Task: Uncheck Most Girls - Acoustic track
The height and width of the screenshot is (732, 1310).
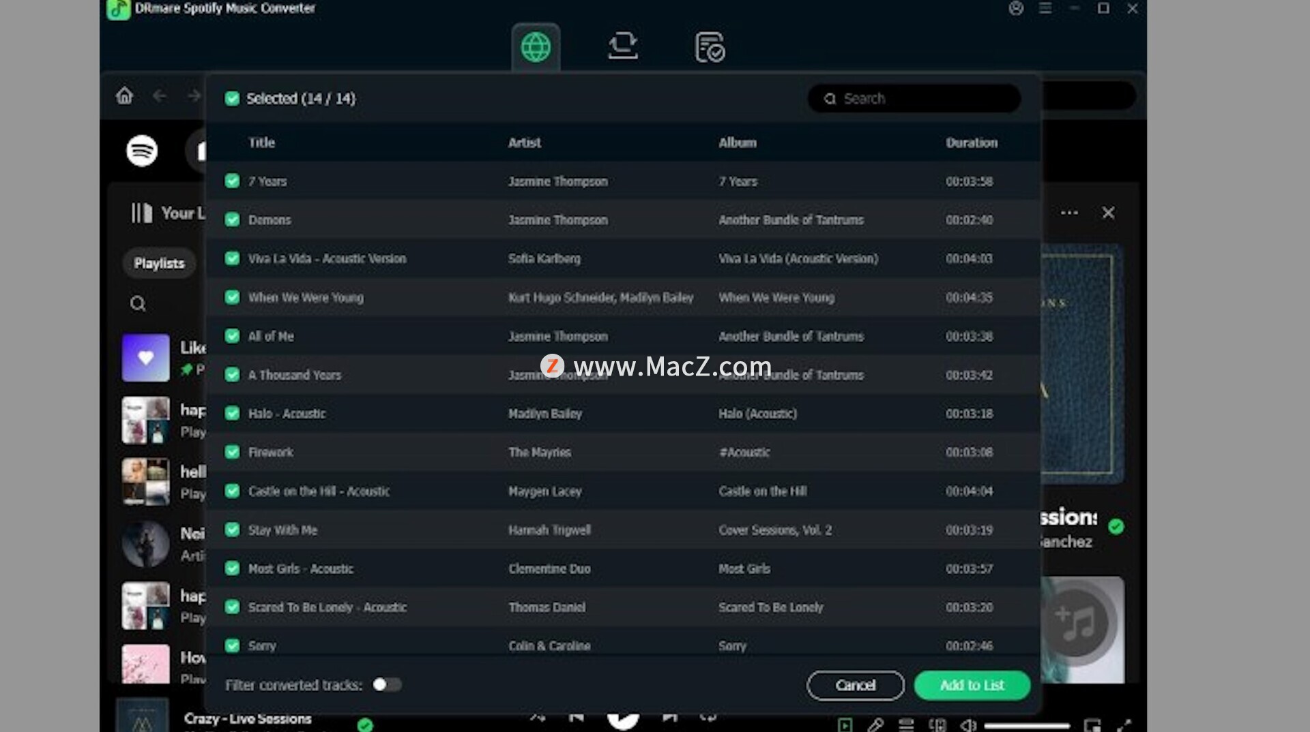Action: pyautogui.click(x=232, y=568)
